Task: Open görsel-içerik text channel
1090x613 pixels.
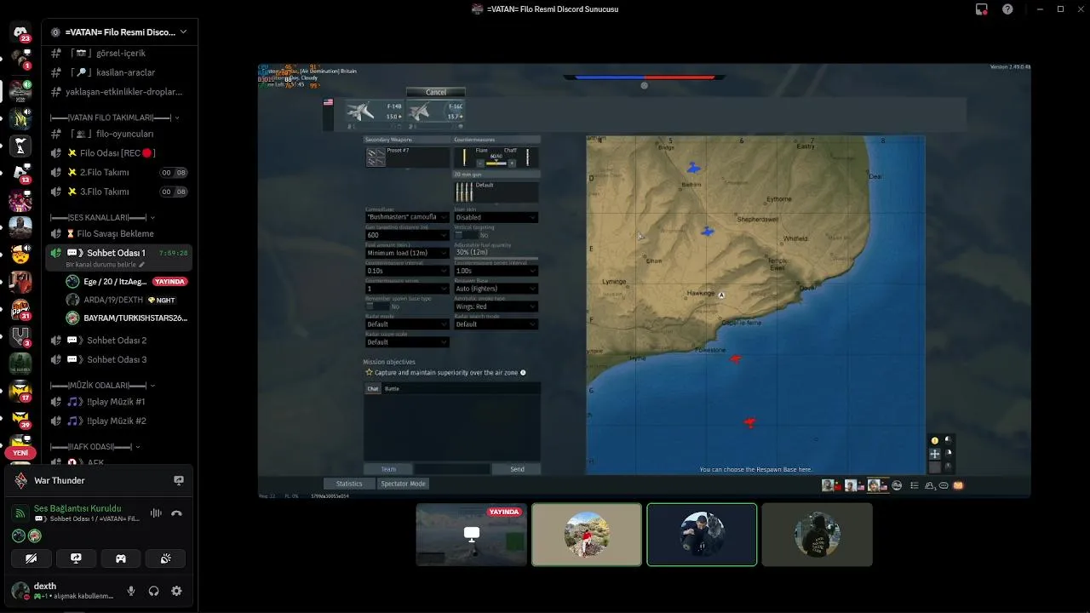Action: pyautogui.click(x=119, y=53)
